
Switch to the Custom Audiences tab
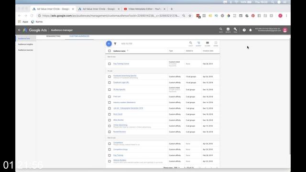[79, 36]
